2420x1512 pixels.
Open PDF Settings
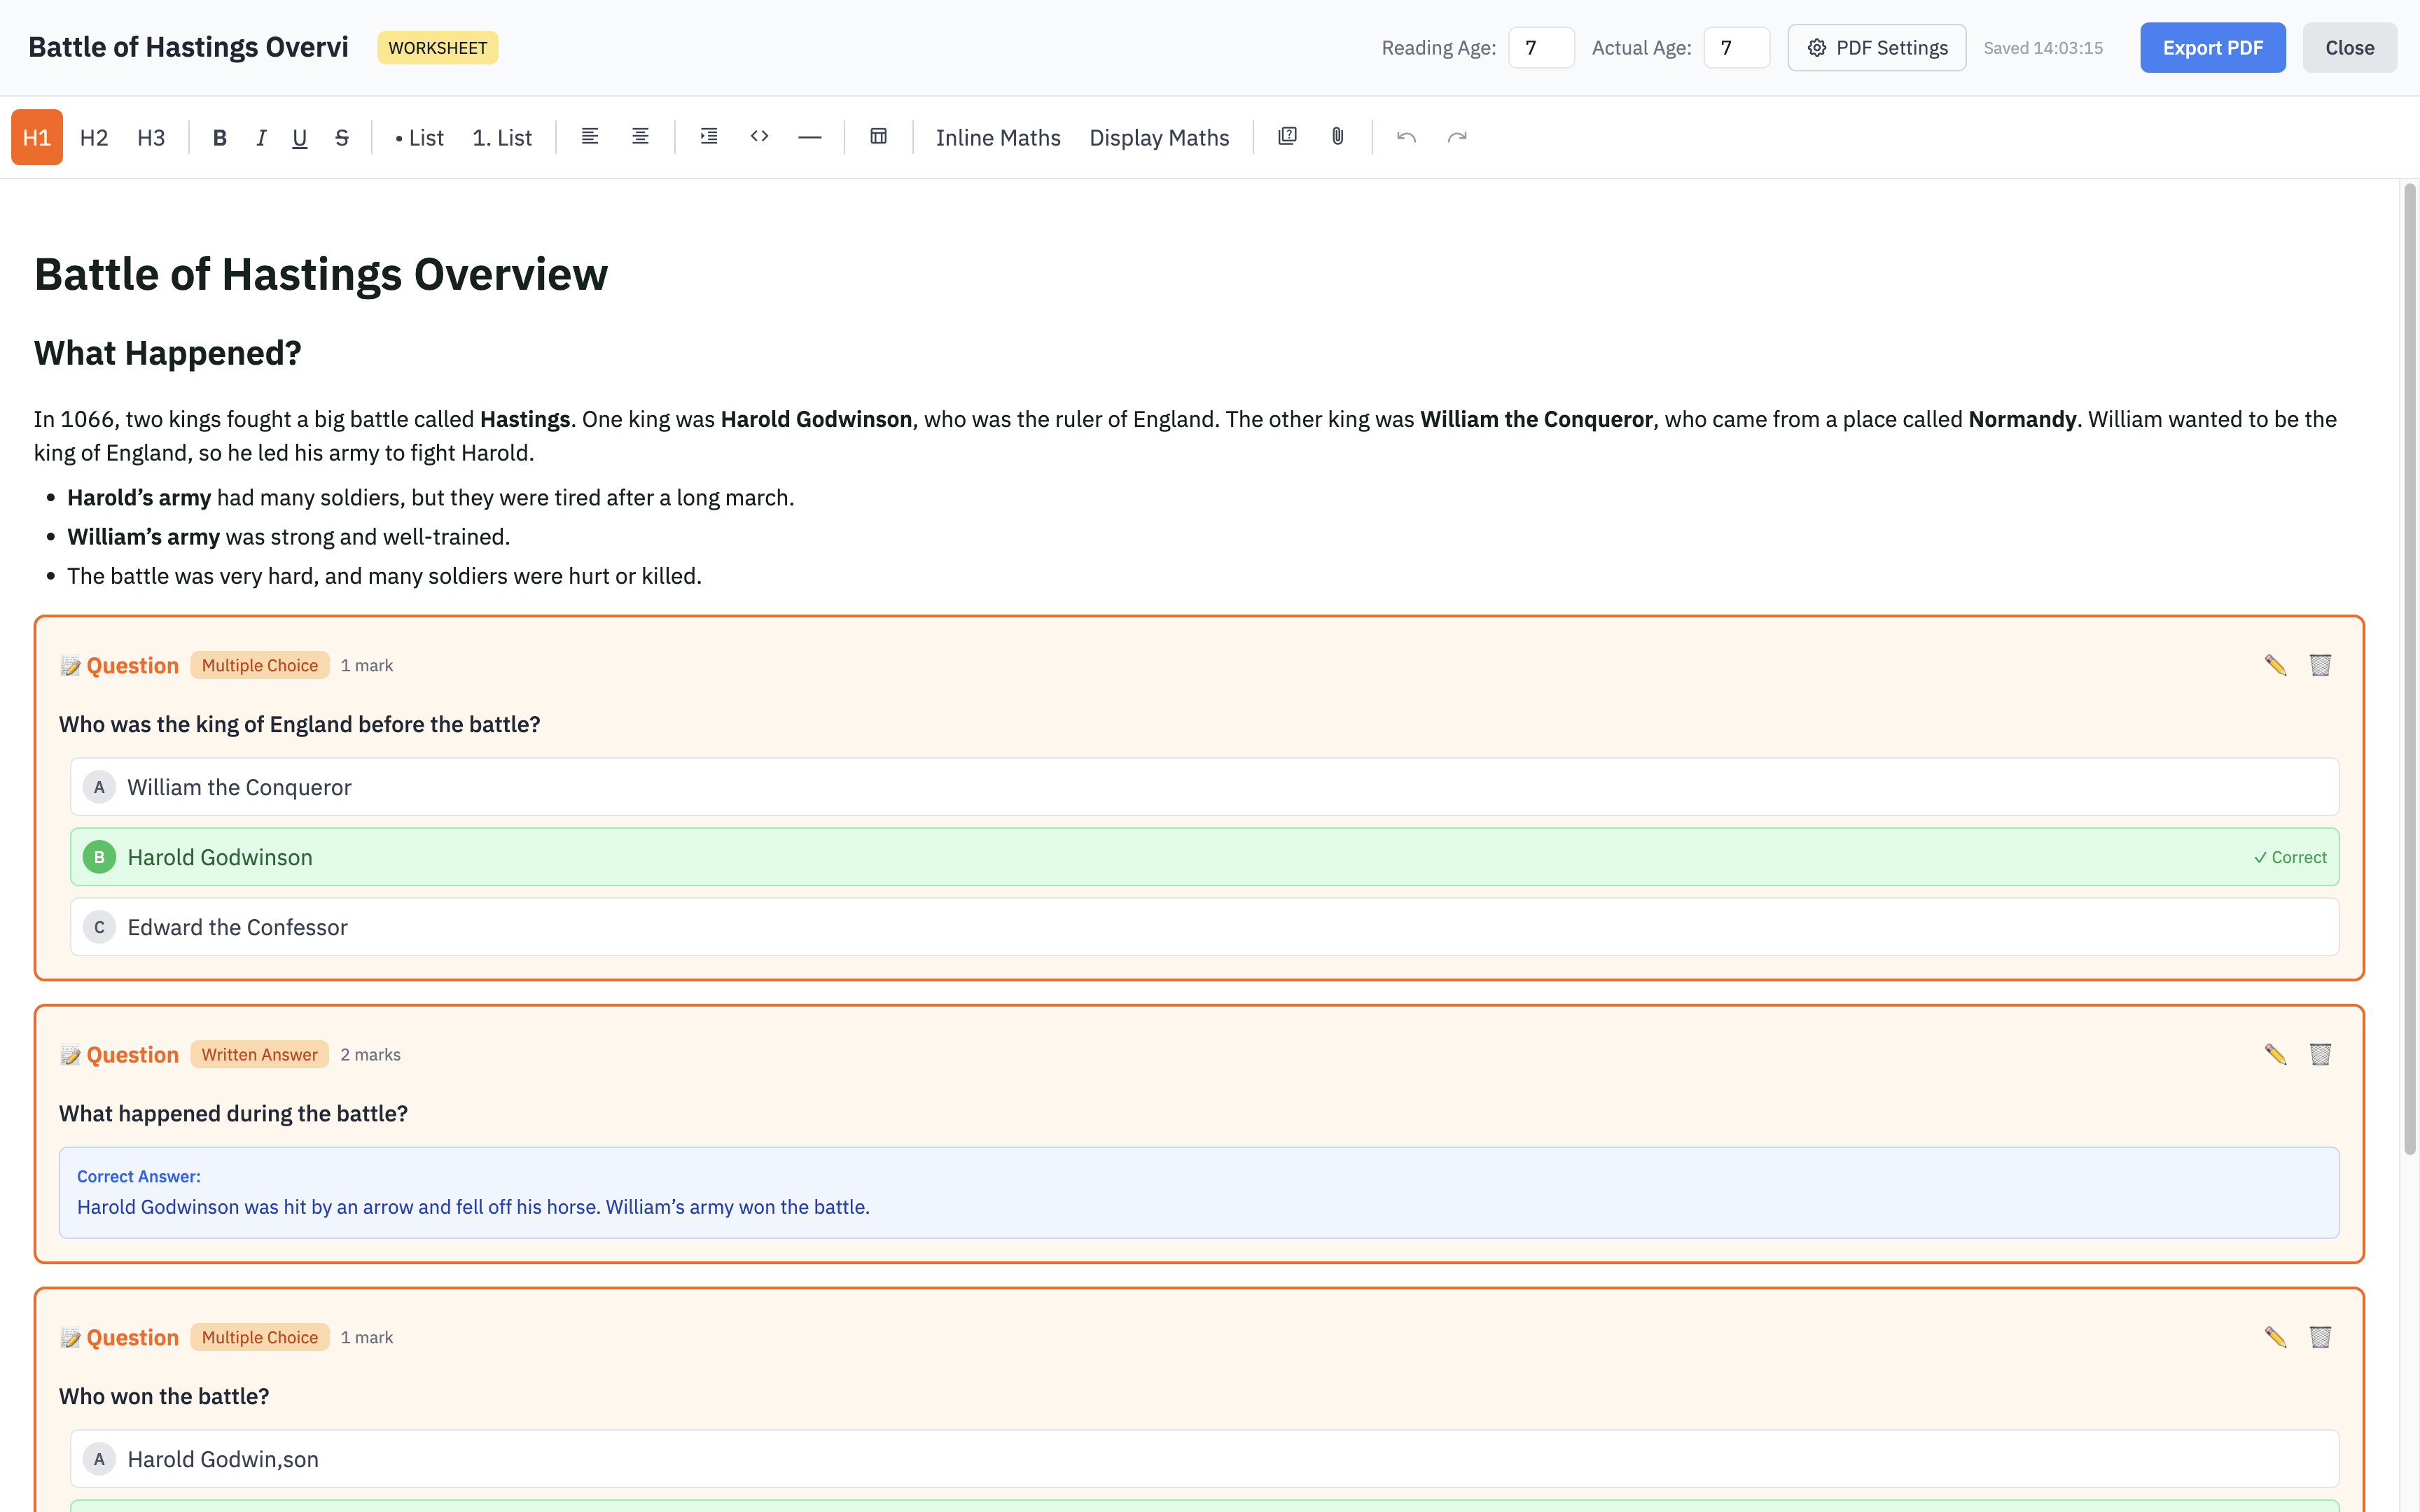pos(1875,47)
